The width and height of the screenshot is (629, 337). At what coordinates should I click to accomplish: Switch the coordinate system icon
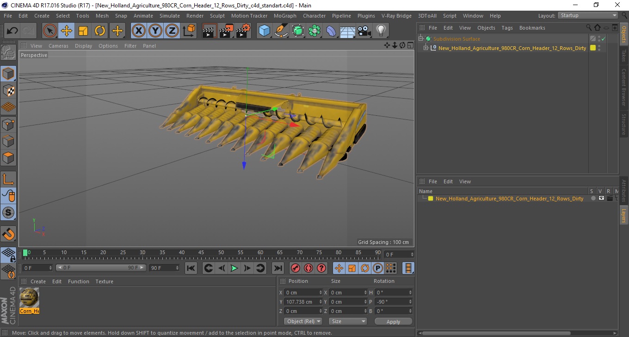click(x=189, y=31)
